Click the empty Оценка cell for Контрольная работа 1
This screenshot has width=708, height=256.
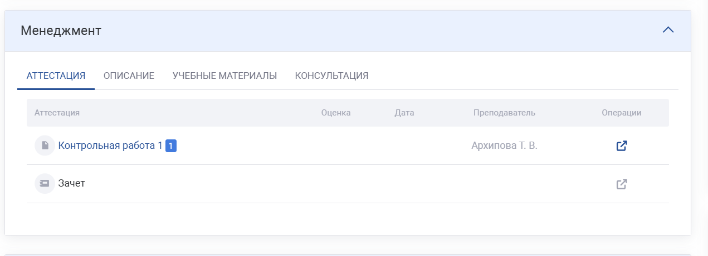coord(336,145)
